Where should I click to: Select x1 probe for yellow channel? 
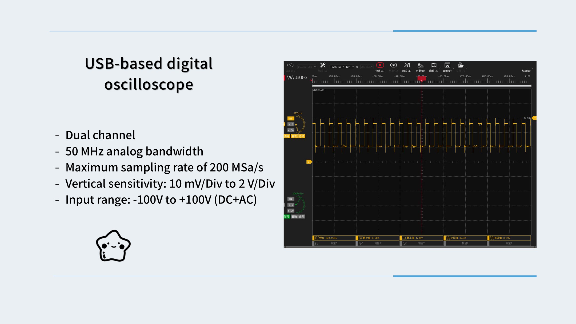291,118
